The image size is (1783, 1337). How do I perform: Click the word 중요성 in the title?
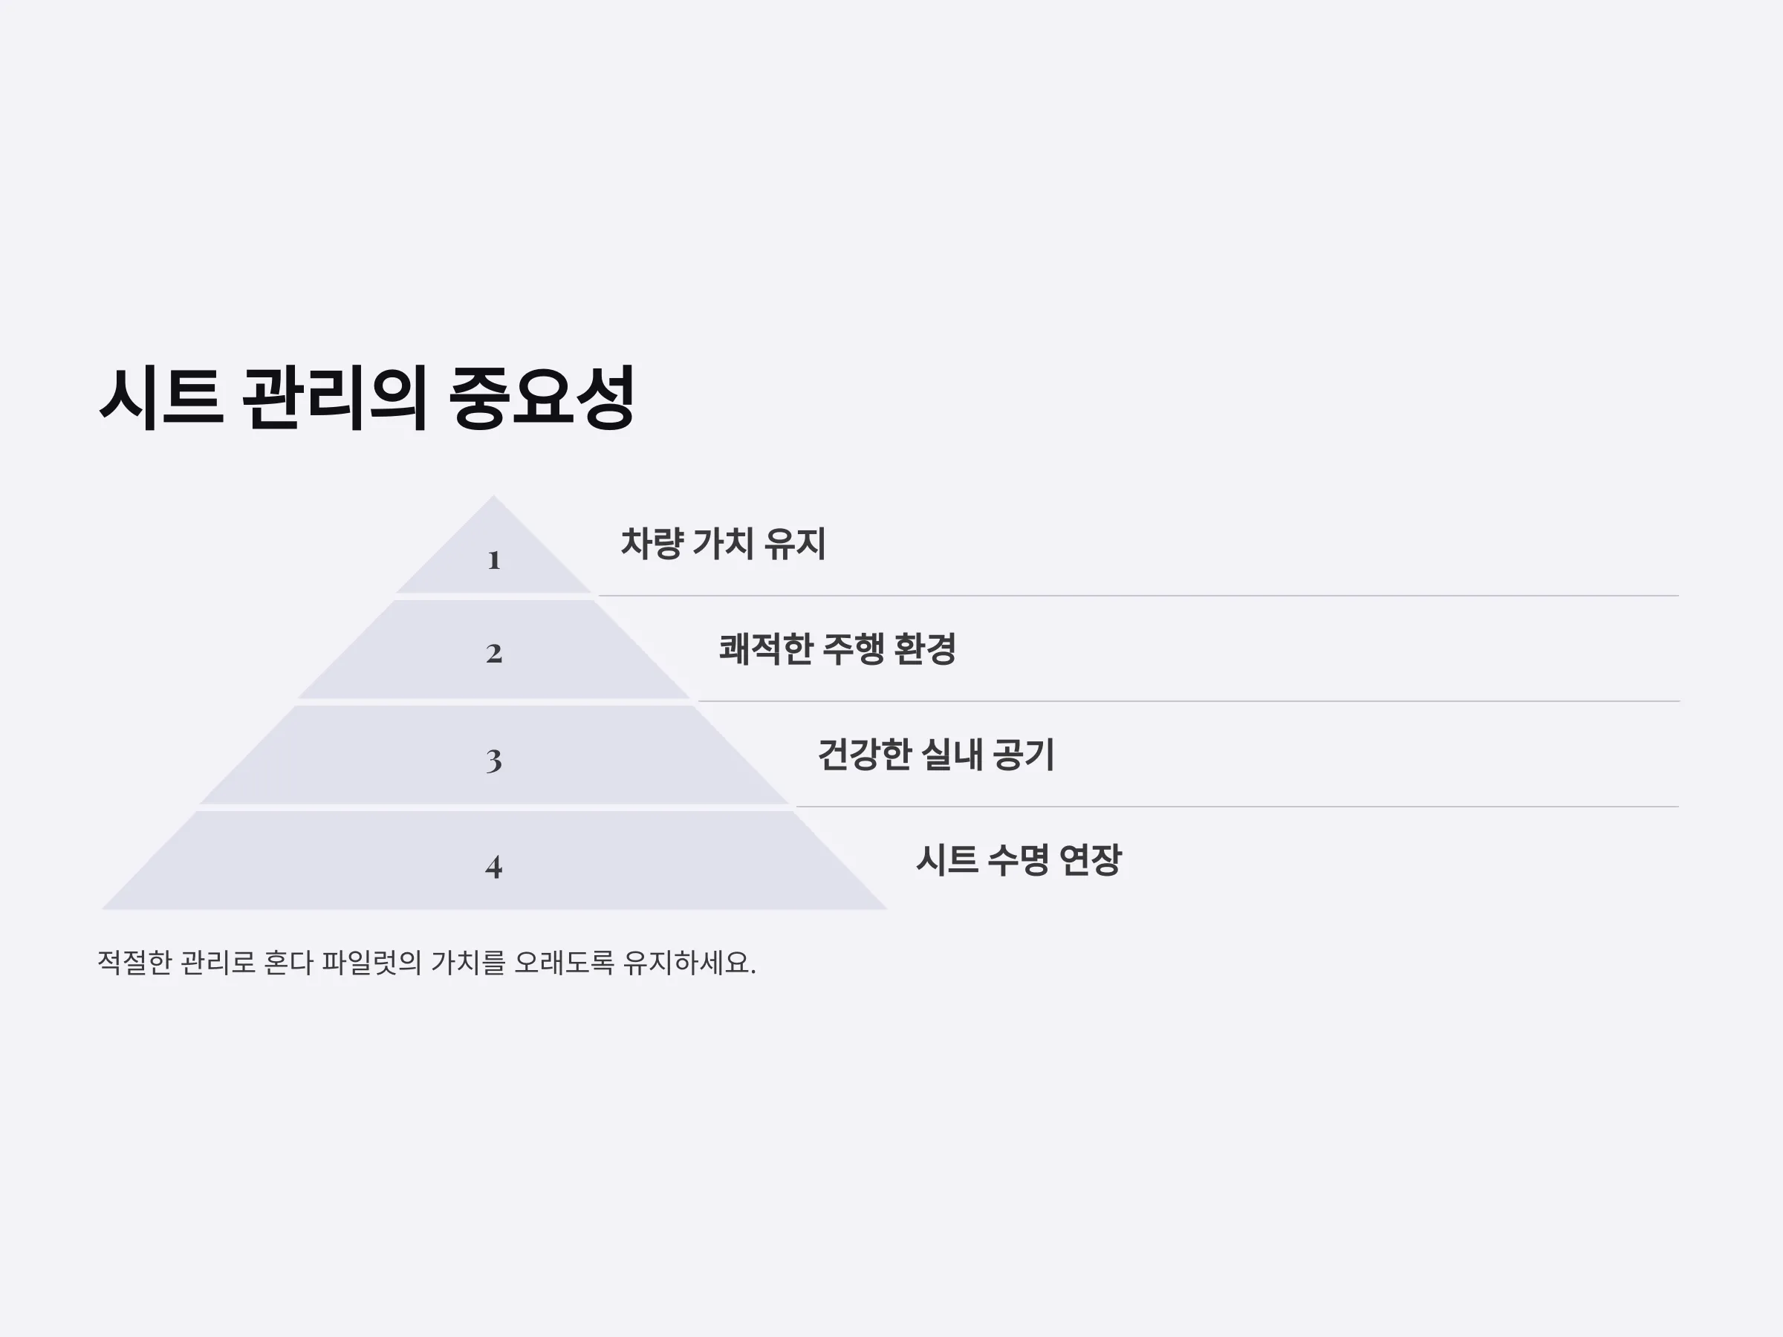click(x=542, y=398)
